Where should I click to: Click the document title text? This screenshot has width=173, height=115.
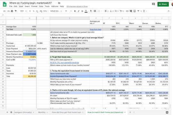[30, 3]
